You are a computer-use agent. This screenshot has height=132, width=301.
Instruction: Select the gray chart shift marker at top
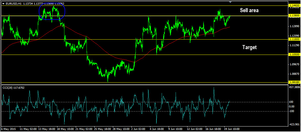[230, 2]
